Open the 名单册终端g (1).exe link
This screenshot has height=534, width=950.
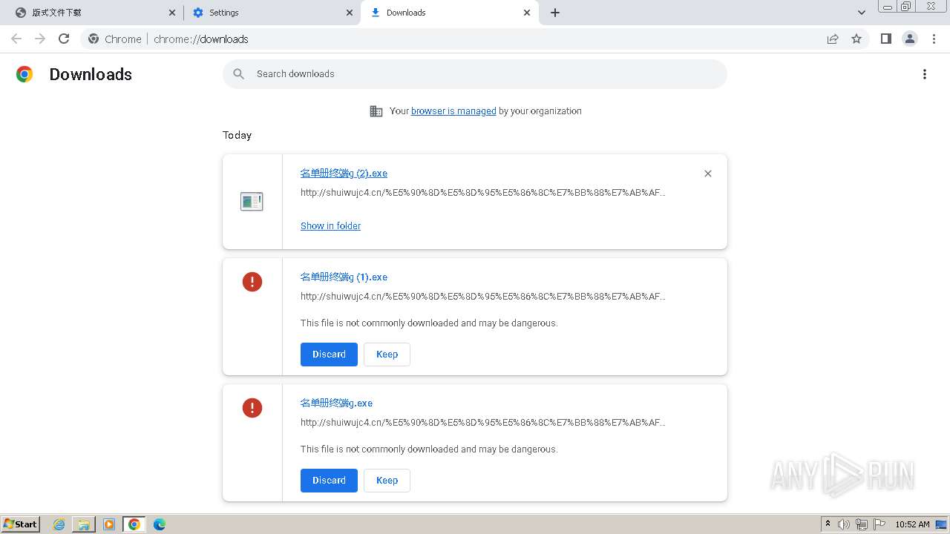point(344,277)
